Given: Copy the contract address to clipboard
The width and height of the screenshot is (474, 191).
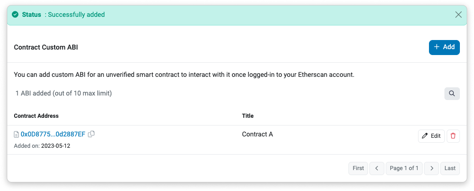Looking at the screenshot, I should [91, 134].
